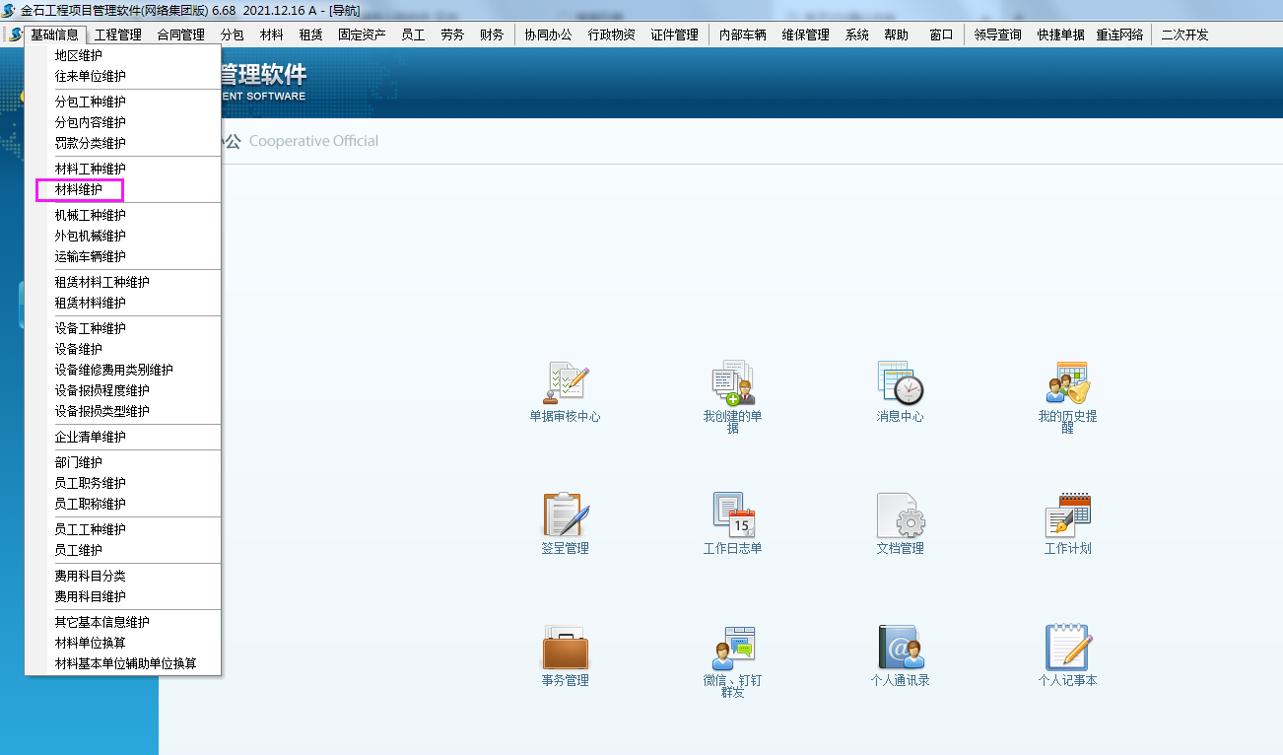This screenshot has height=755, width=1283.
Task: Open the 文档管理 gear icon
Action: [900, 515]
